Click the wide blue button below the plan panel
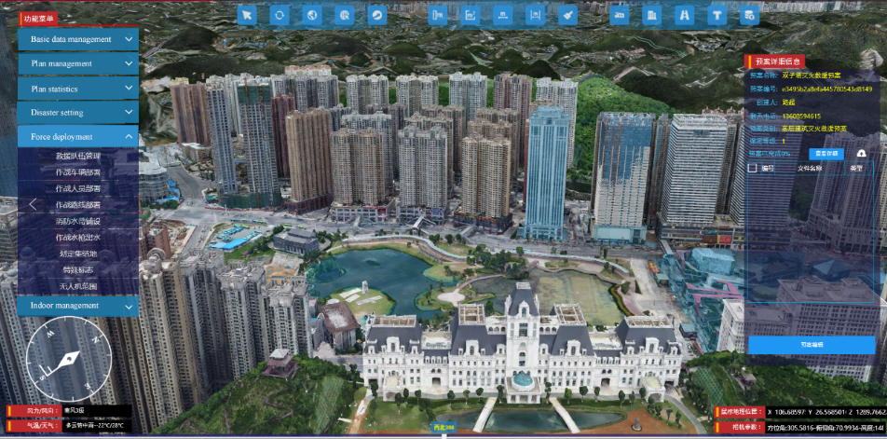The image size is (887, 439). (x=811, y=345)
